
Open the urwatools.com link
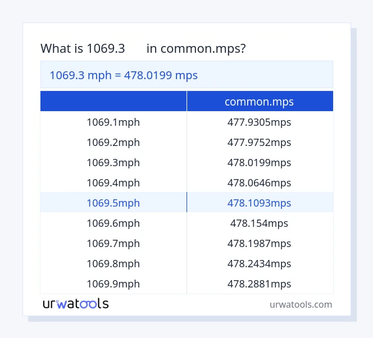tap(301, 304)
